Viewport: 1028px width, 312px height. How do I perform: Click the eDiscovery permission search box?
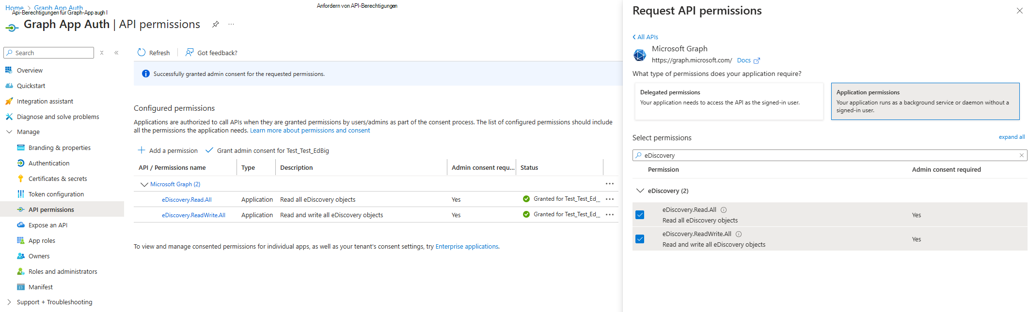[829, 155]
